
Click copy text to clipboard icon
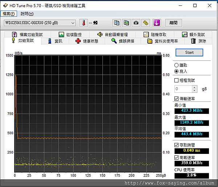click(x=117, y=23)
